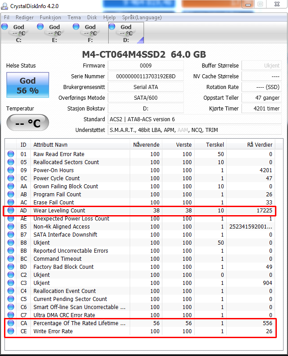Screen dimensions: 288x356
Task: Click the blue health orb above C: drive
Action: (x=4, y=26)
